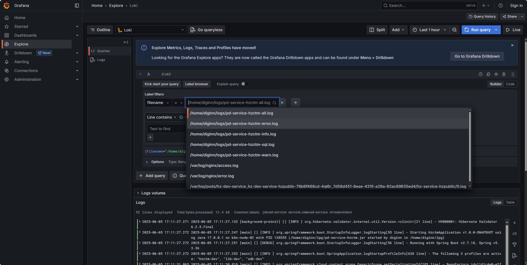Open the help icon in the top bar
527x265 pixels.
coord(501,6)
